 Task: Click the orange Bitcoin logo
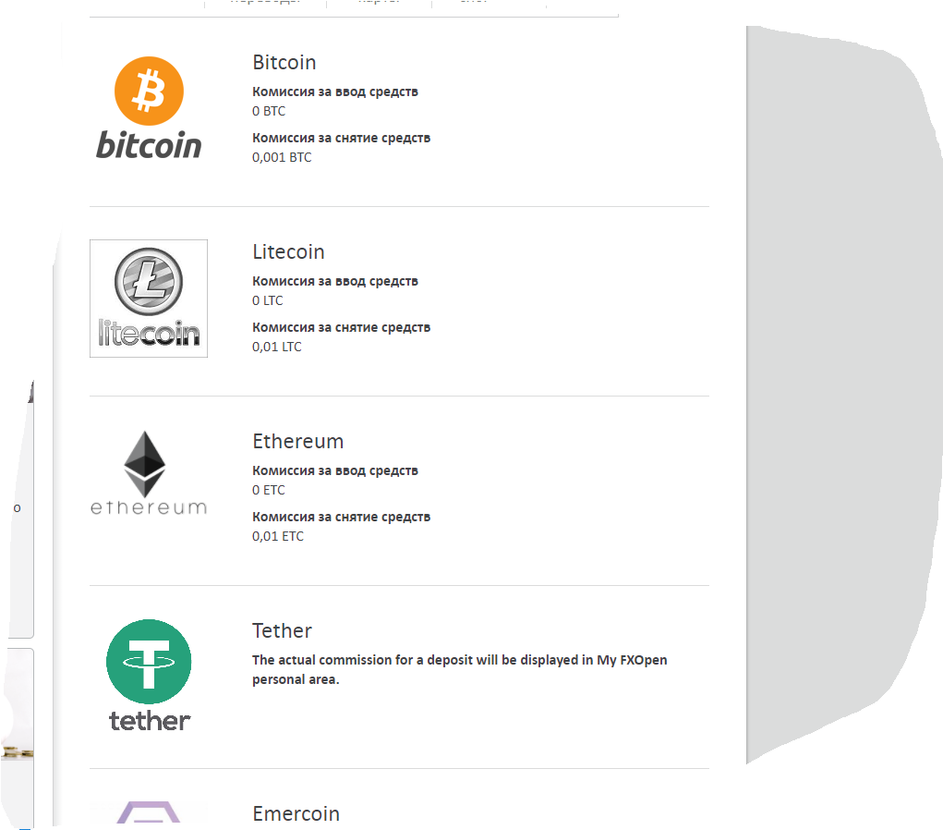(x=149, y=108)
